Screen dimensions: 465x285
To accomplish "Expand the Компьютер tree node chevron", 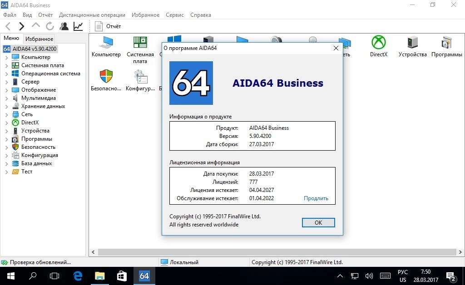I will (x=6, y=58).
